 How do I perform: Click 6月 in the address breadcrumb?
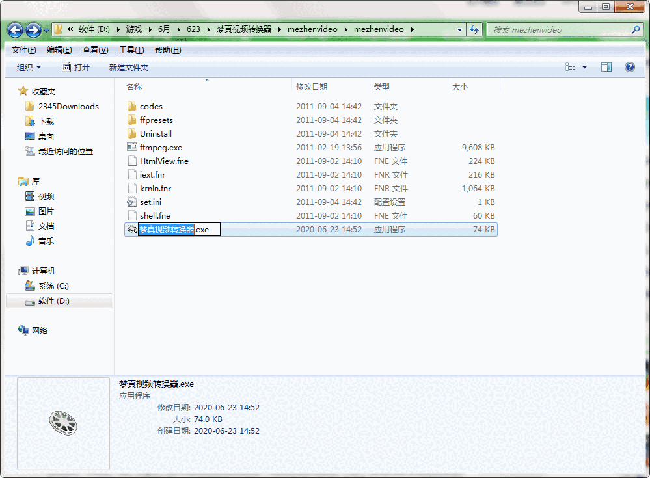pos(164,29)
